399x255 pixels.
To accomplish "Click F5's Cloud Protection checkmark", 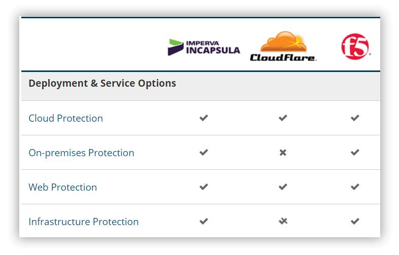I will 355,118.
